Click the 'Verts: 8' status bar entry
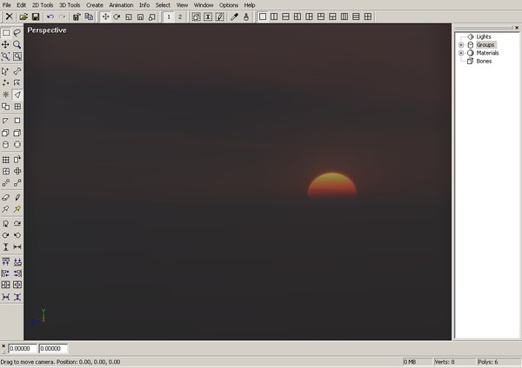This screenshot has height=368, width=522. point(454,362)
